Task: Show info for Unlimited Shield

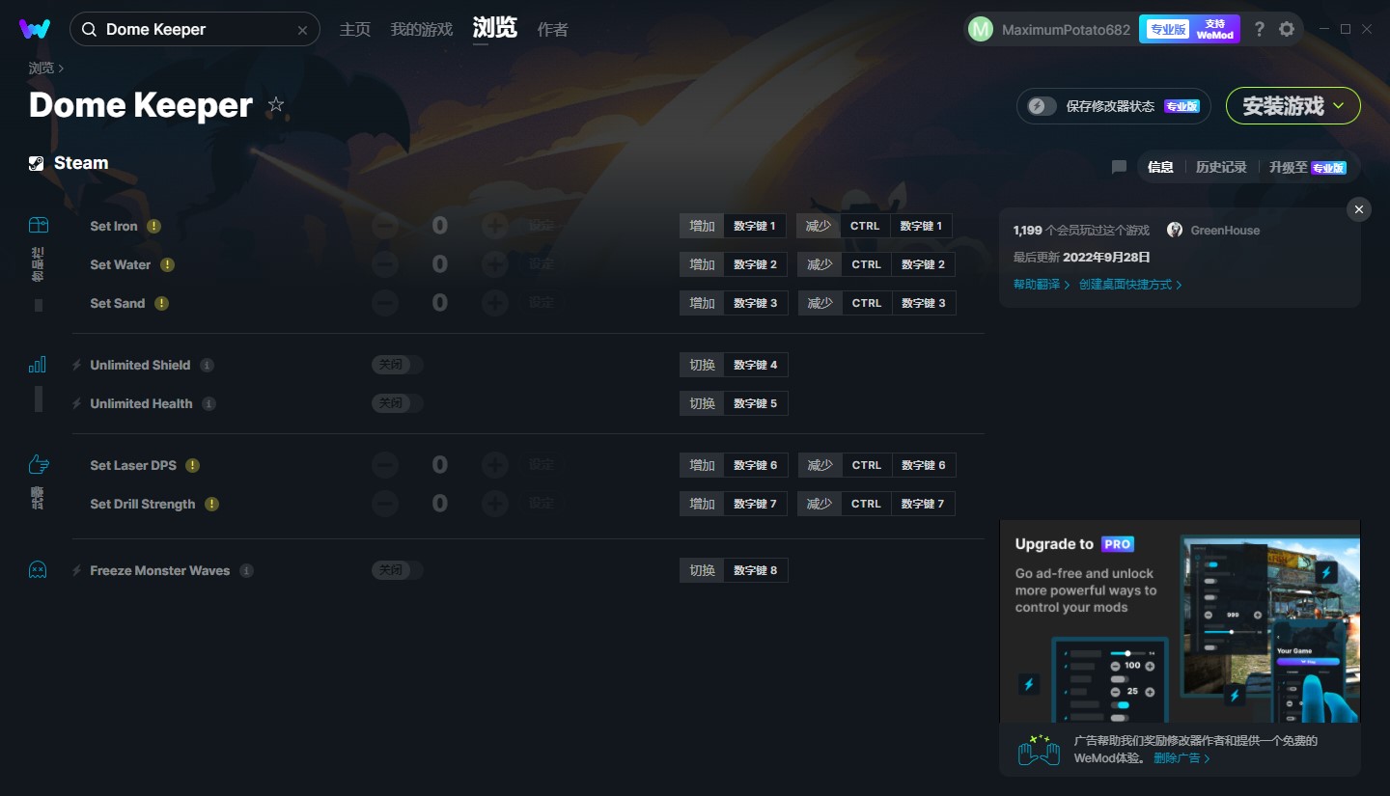Action: tap(207, 365)
